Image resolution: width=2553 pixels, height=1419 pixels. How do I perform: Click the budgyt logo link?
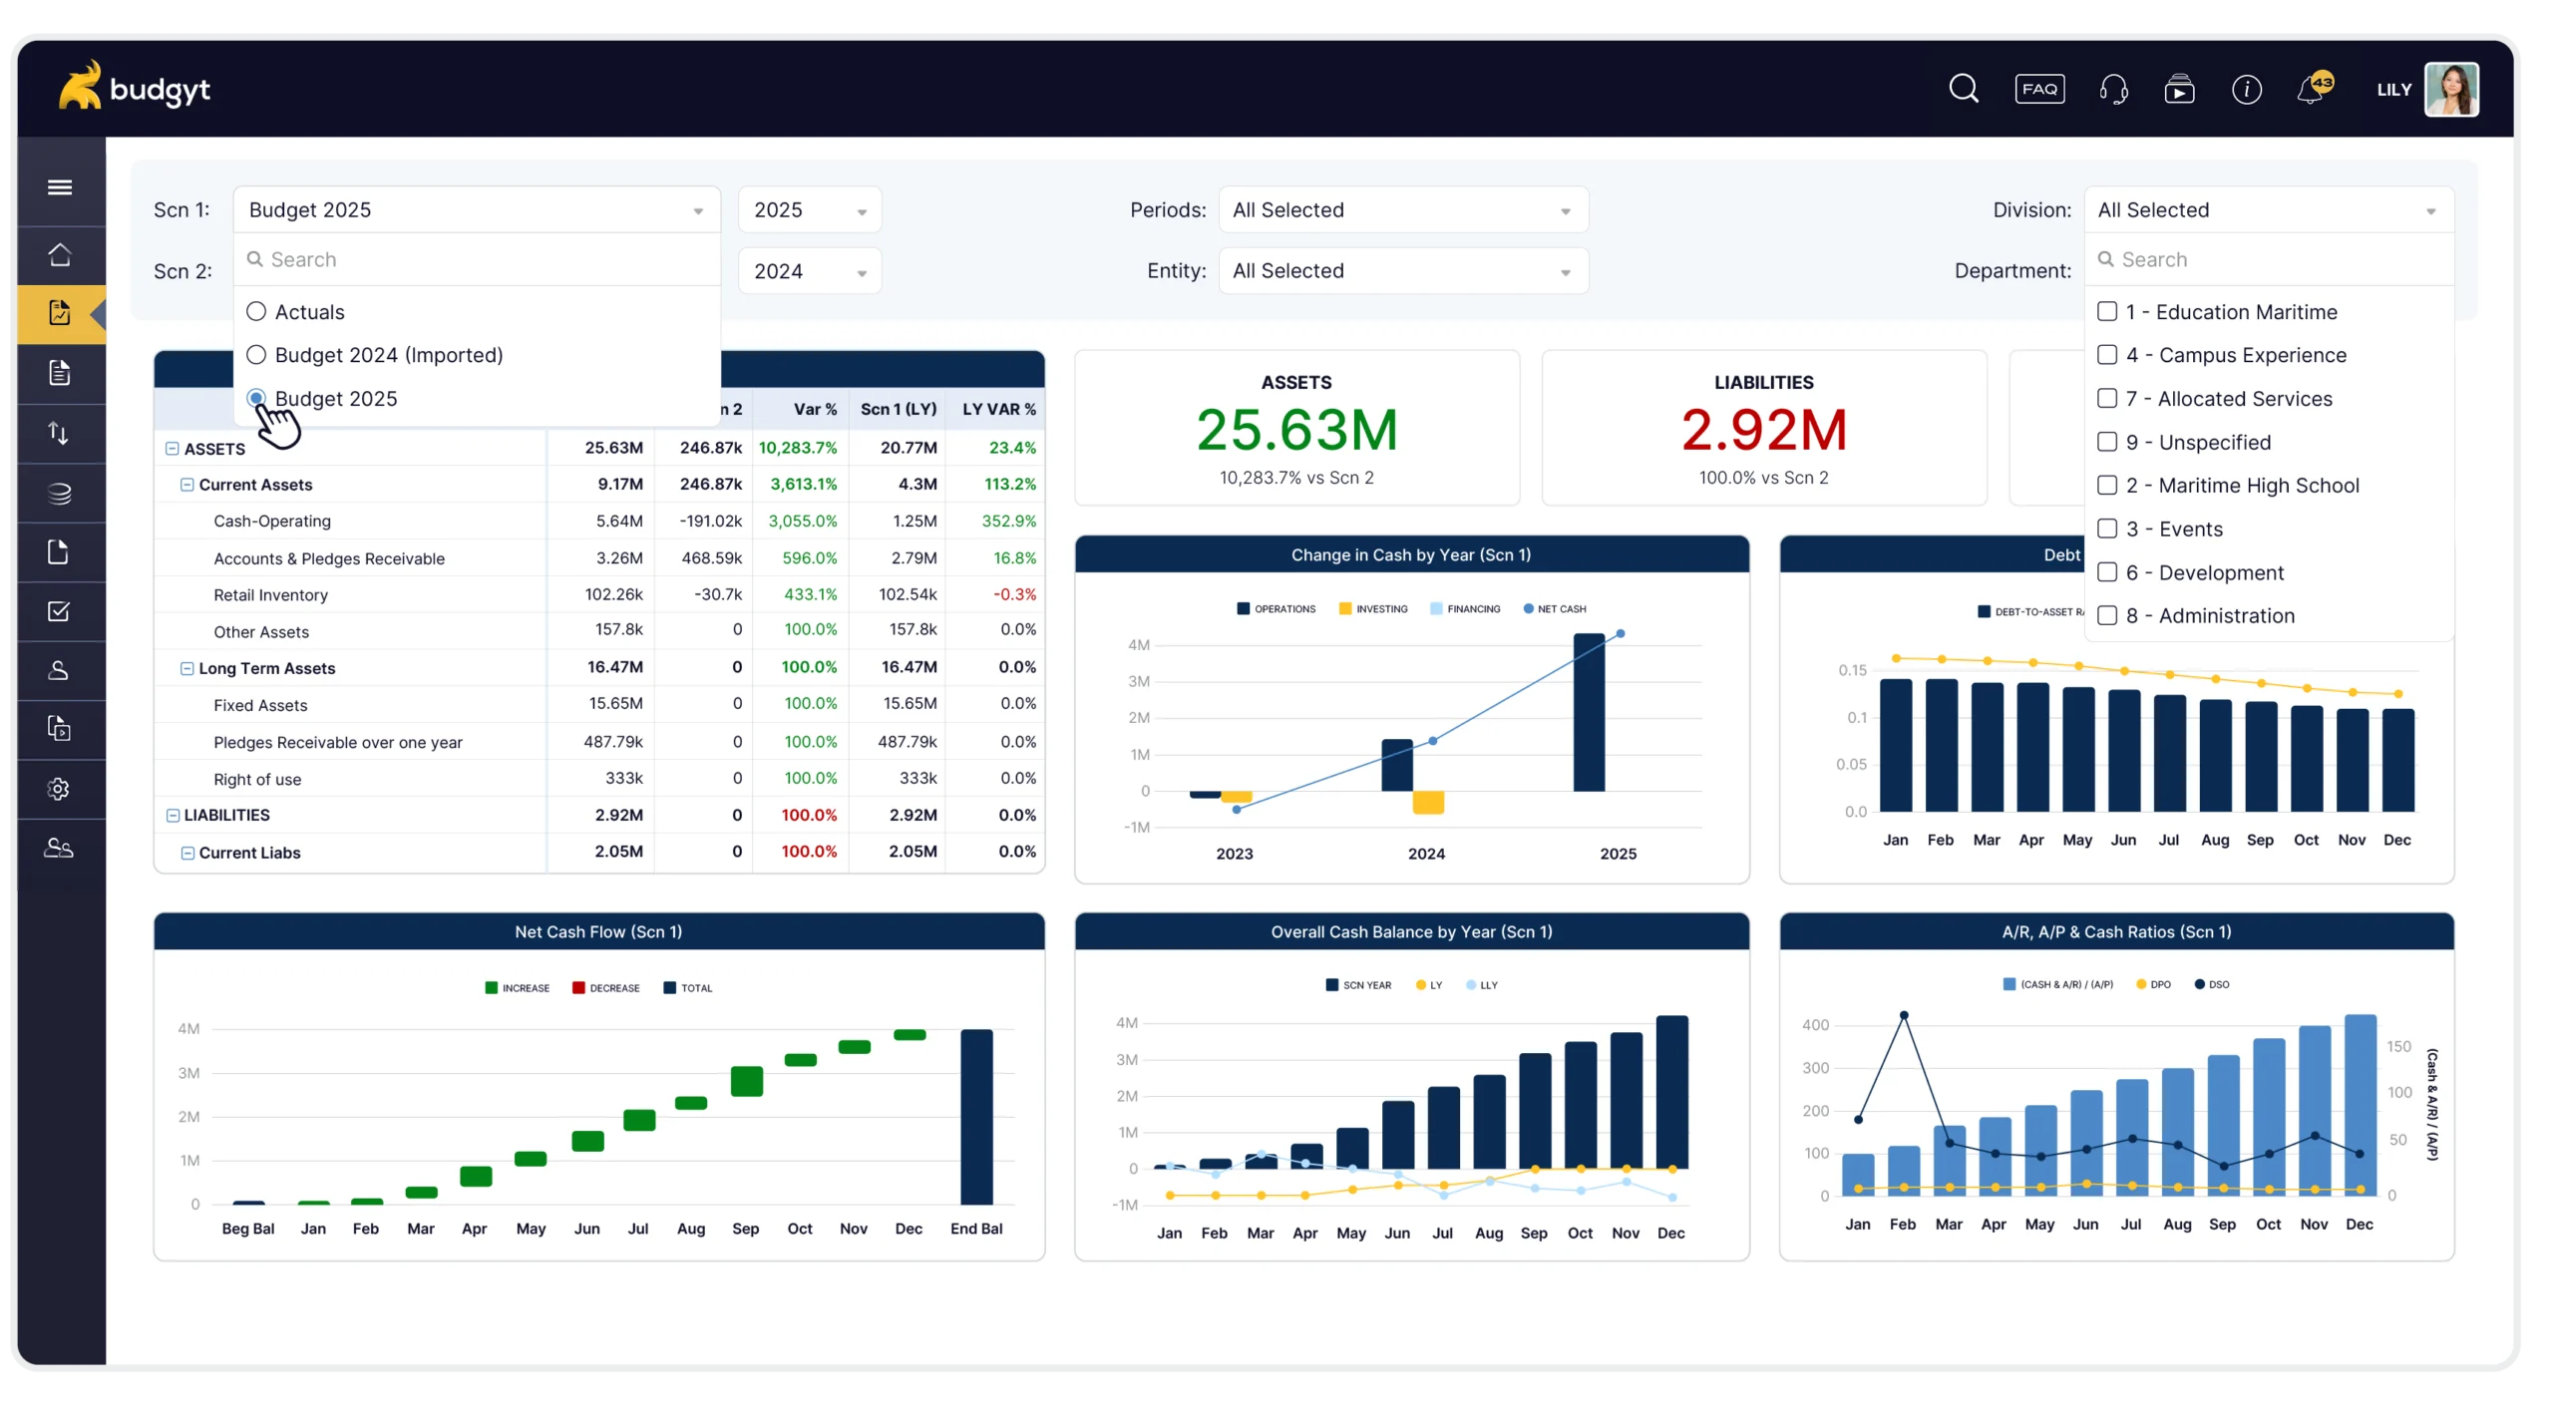click(x=135, y=89)
